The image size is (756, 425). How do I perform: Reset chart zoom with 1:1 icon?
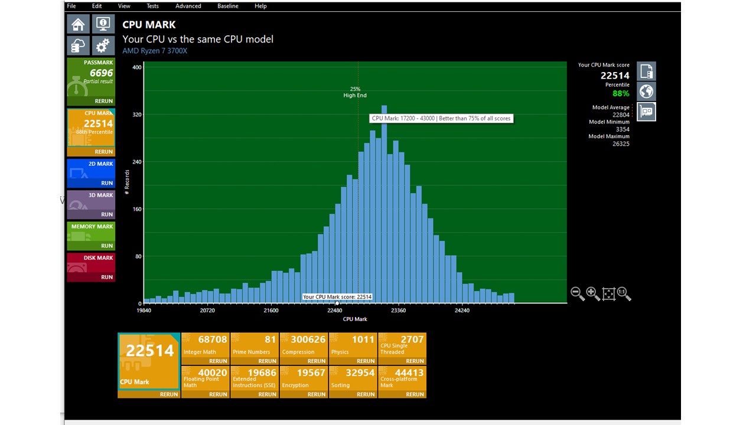tap(624, 293)
